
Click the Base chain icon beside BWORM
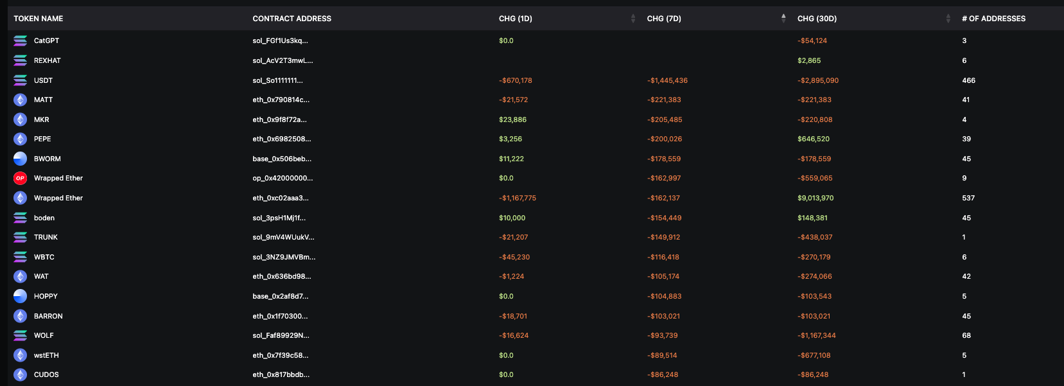21,159
